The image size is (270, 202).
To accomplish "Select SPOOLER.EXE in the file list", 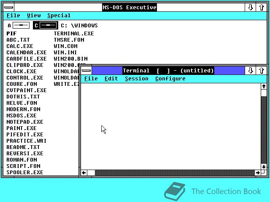I will pyautogui.click(x=25, y=172).
